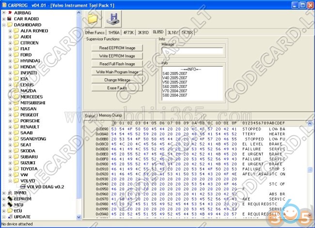Click the TOYOTA folder icon
The width and height of the screenshot is (315, 228).
pyautogui.click(x=16, y=169)
